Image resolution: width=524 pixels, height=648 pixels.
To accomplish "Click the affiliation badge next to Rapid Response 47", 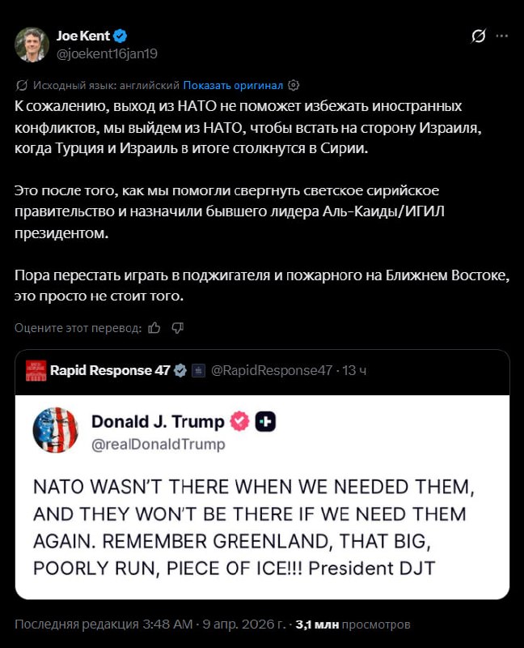I will coord(198,370).
